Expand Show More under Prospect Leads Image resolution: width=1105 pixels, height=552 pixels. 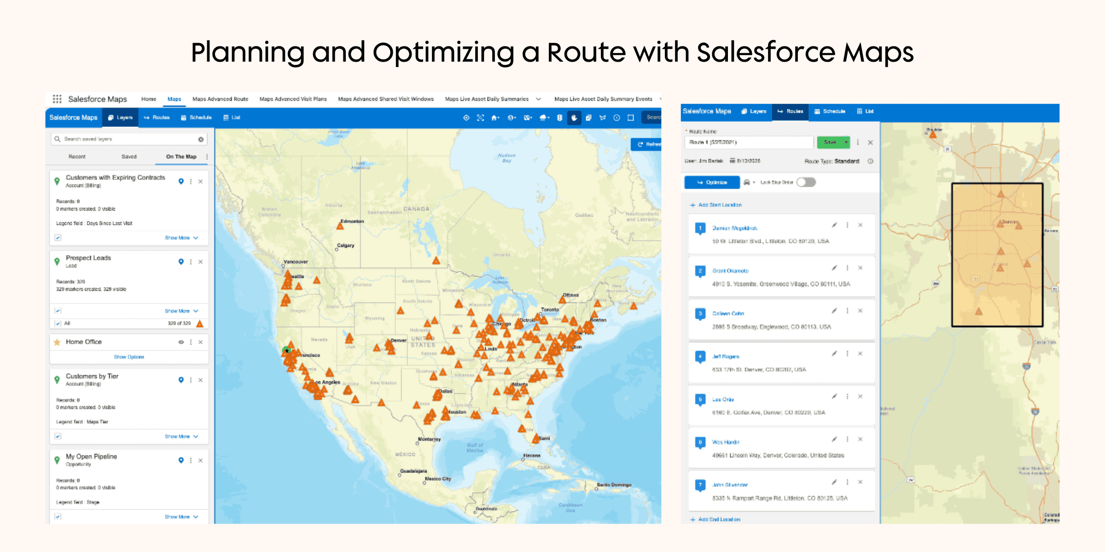coord(181,311)
